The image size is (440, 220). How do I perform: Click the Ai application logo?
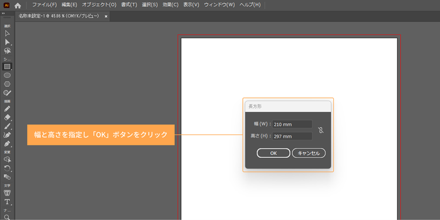point(6,5)
